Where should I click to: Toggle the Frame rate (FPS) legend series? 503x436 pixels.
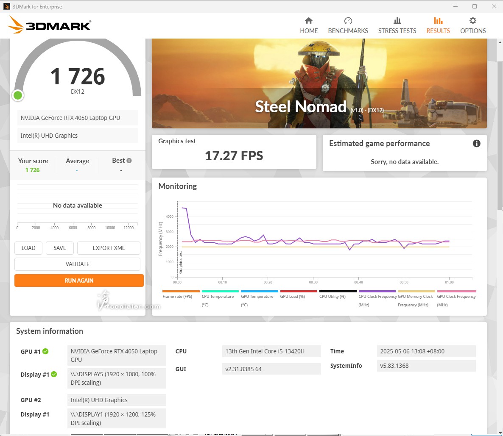click(181, 295)
